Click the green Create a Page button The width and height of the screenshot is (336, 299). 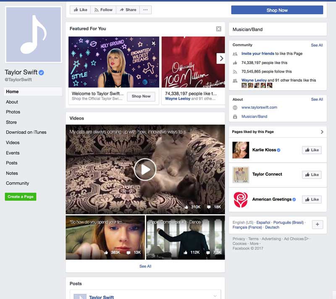point(21,197)
